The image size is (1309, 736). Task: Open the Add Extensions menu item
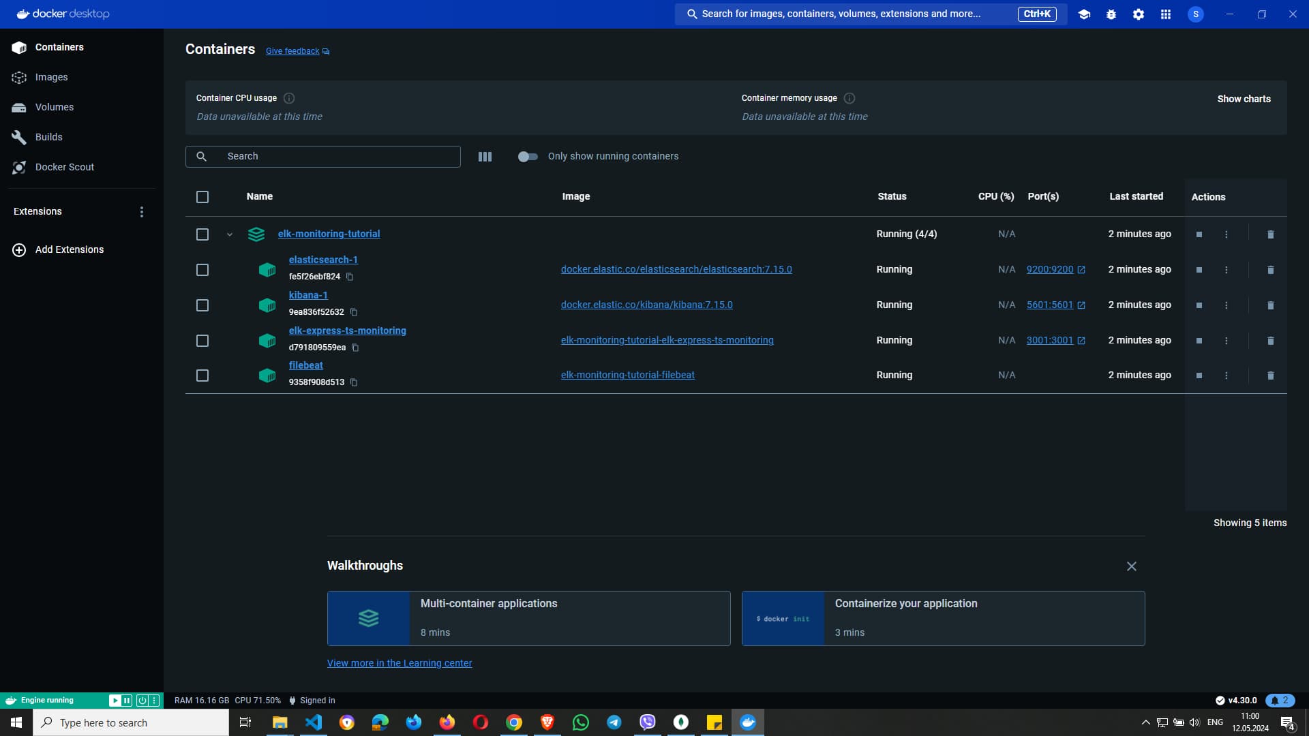click(x=68, y=249)
